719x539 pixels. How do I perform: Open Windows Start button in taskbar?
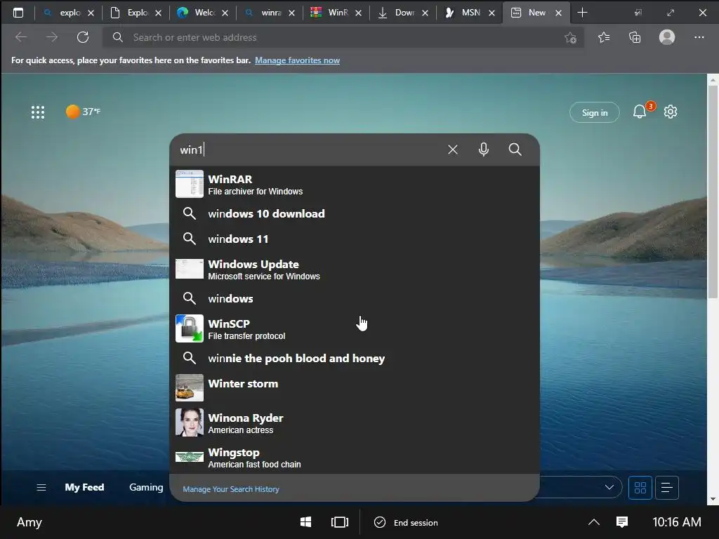306,522
